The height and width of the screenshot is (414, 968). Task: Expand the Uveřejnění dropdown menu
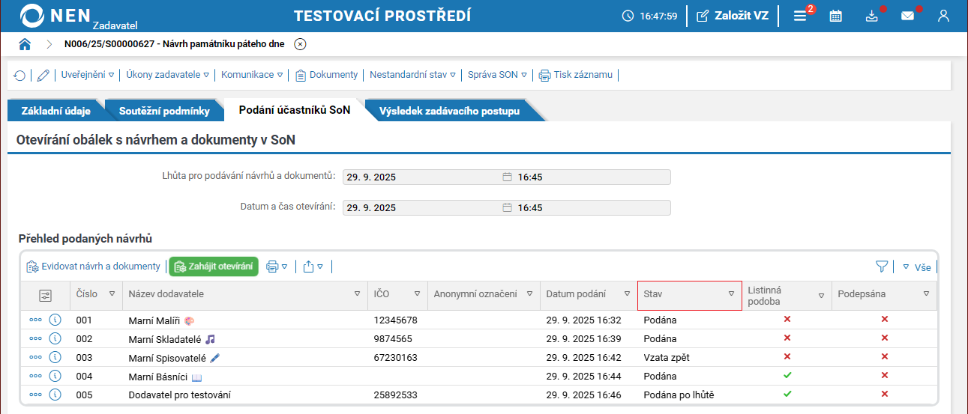coord(88,75)
